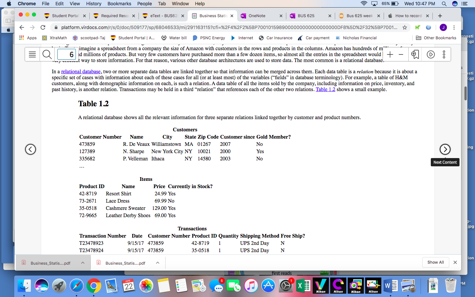Open the Table 1.2 link
This screenshot has width=475, height=297.
325,89
